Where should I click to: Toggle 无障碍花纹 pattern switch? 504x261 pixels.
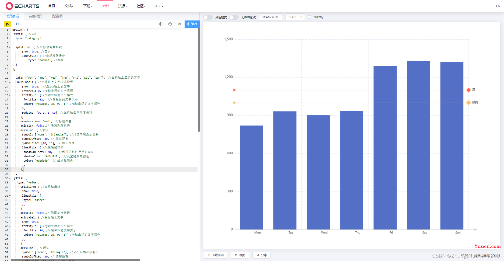click(x=234, y=17)
